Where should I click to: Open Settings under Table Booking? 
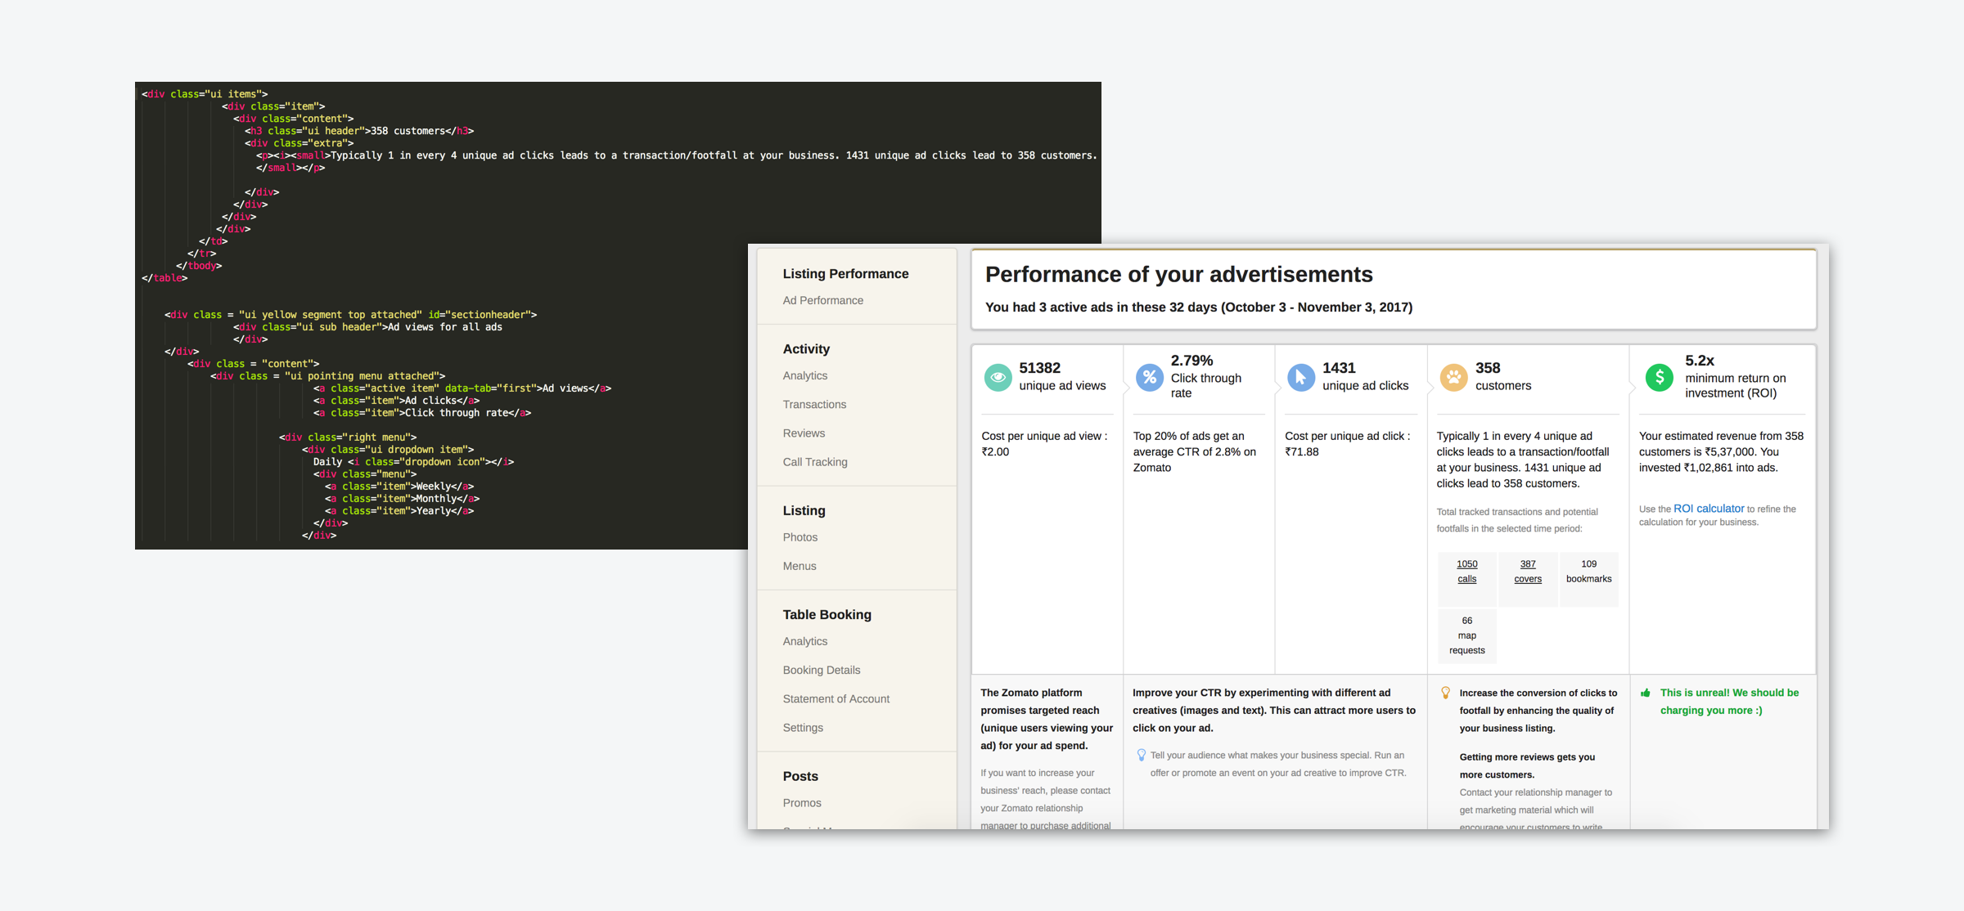point(803,727)
